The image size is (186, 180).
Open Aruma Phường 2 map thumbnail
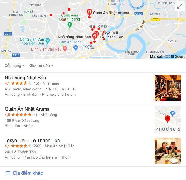pos(168,120)
